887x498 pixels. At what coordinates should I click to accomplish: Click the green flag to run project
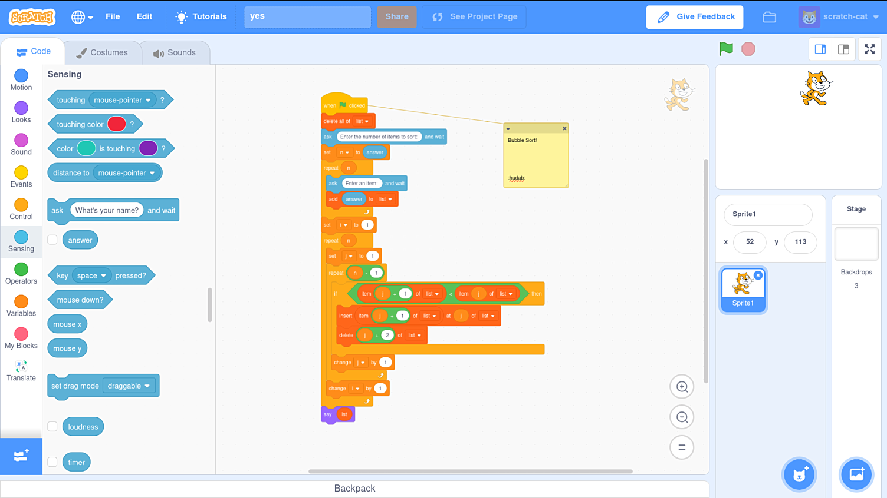click(726, 49)
